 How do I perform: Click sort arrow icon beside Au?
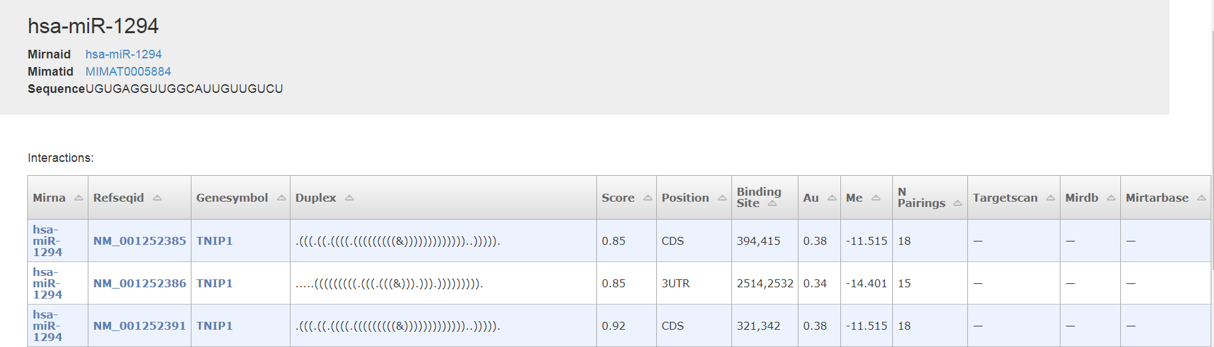pos(832,198)
